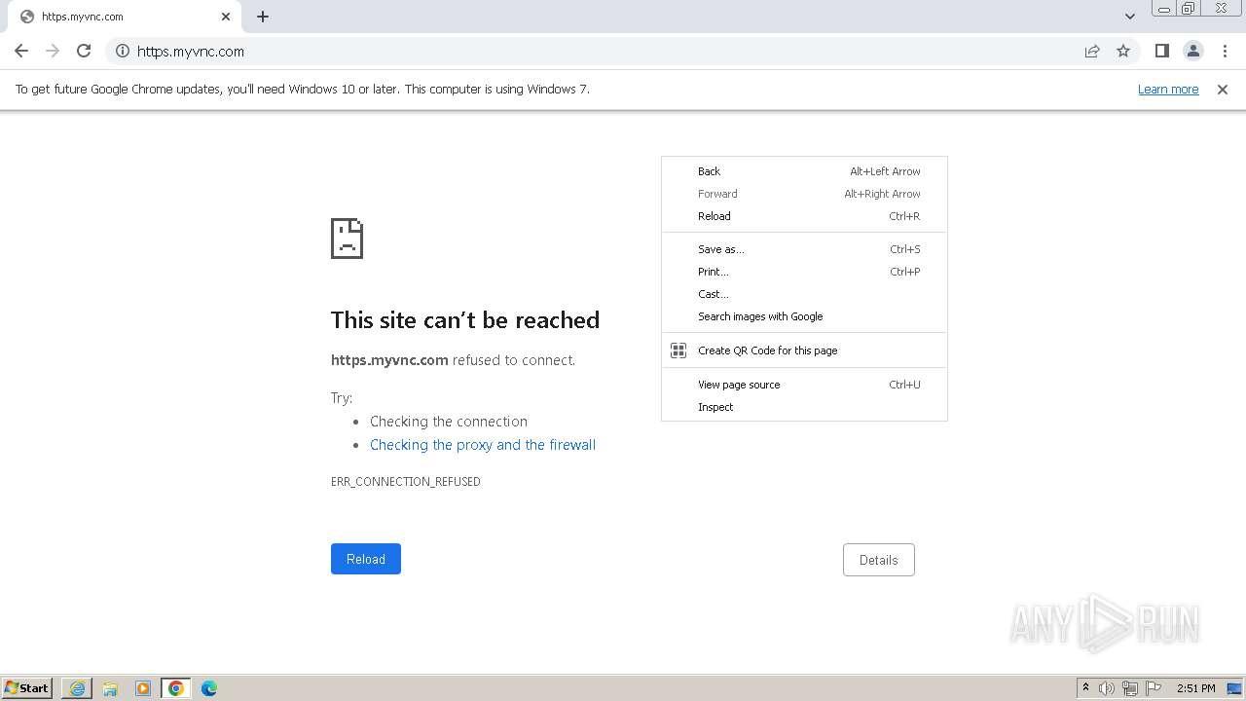1246x701 pixels.
Task: Click the 'This site can't be reached' heading
Action: tap(465, 320)
